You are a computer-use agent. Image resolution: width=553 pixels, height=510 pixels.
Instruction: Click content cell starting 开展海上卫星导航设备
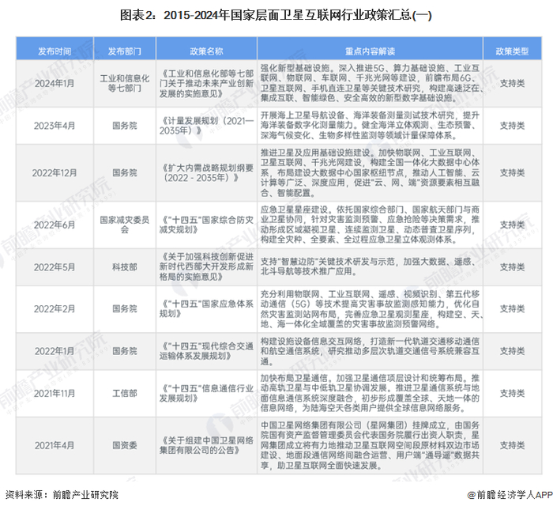[x=370, y=126]
